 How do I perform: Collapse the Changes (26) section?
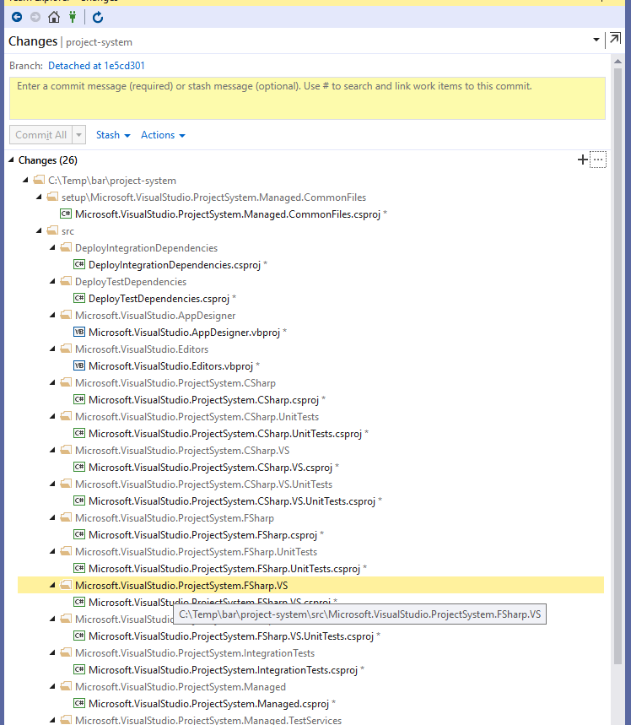coord(8,160)
